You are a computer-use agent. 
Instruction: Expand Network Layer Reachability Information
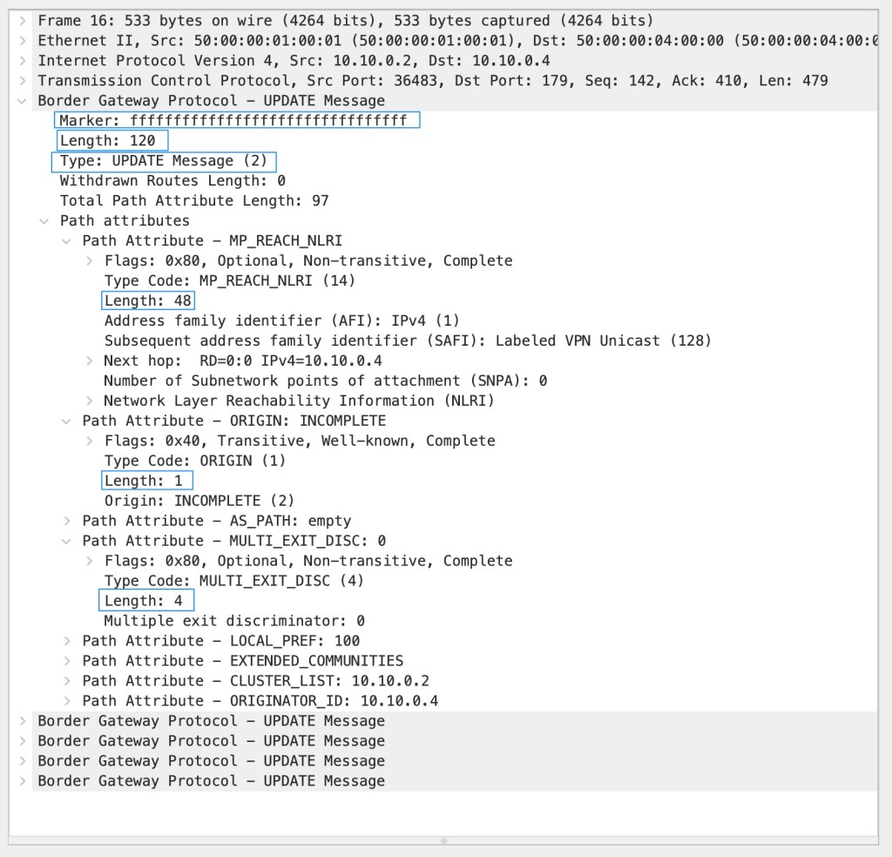coord(90,401)
